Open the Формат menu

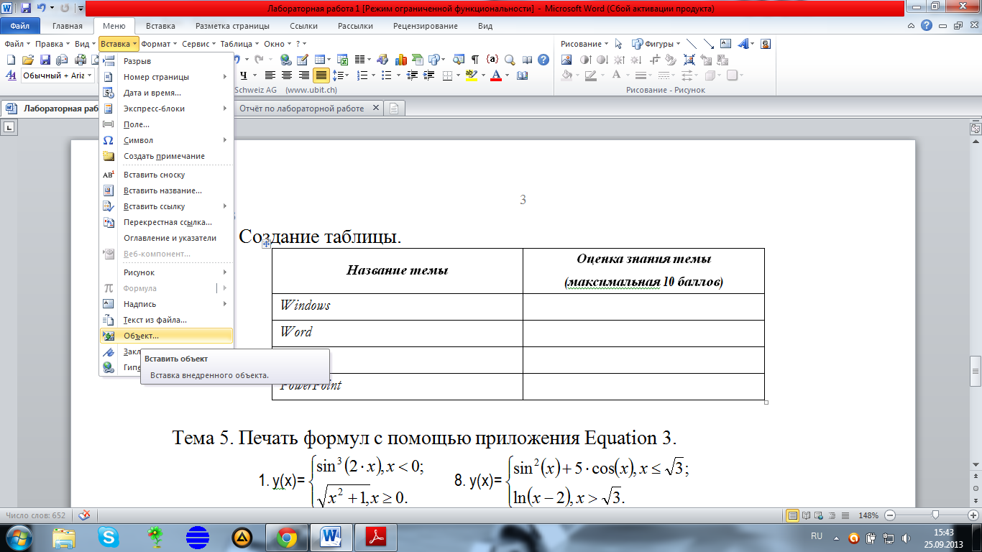[159, 44]
